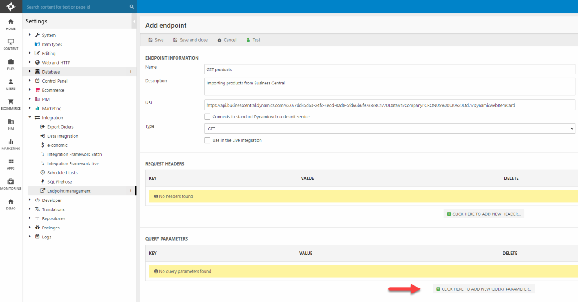Screen dimensions: 578x302
Task: Open Files briefcase icon in sidebar
Action: point(11,62)
